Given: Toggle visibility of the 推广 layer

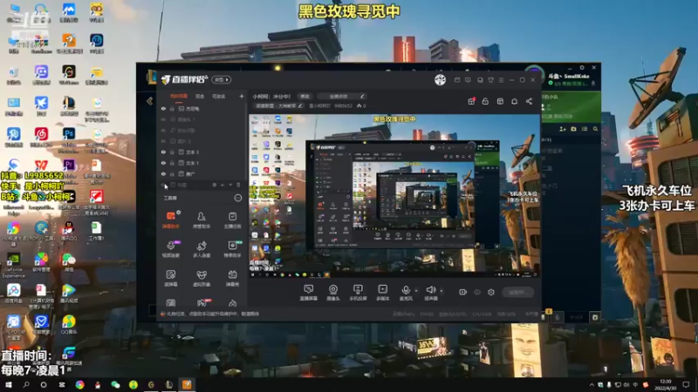Looking at the screenshot, I should point(163,173).
